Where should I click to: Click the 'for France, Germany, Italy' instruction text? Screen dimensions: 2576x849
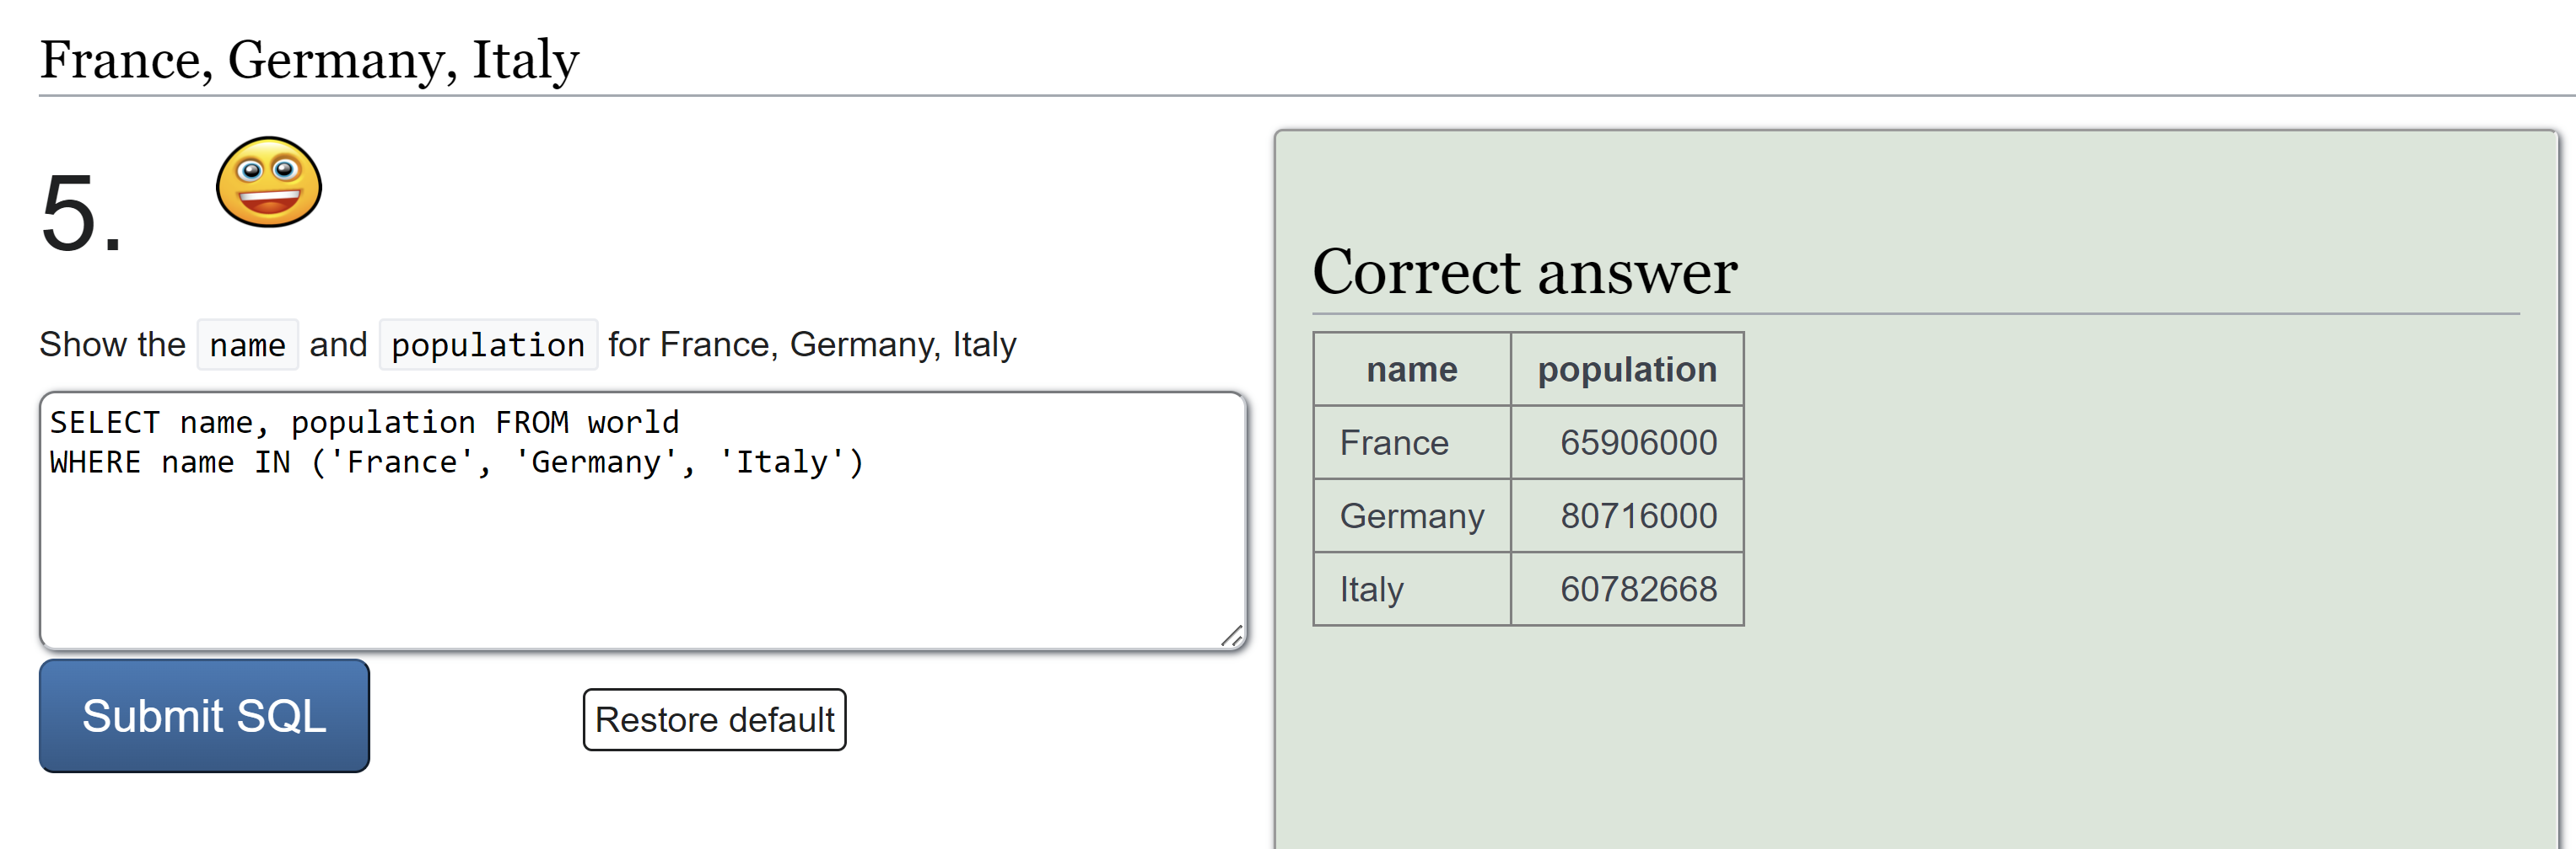point(812,344)
